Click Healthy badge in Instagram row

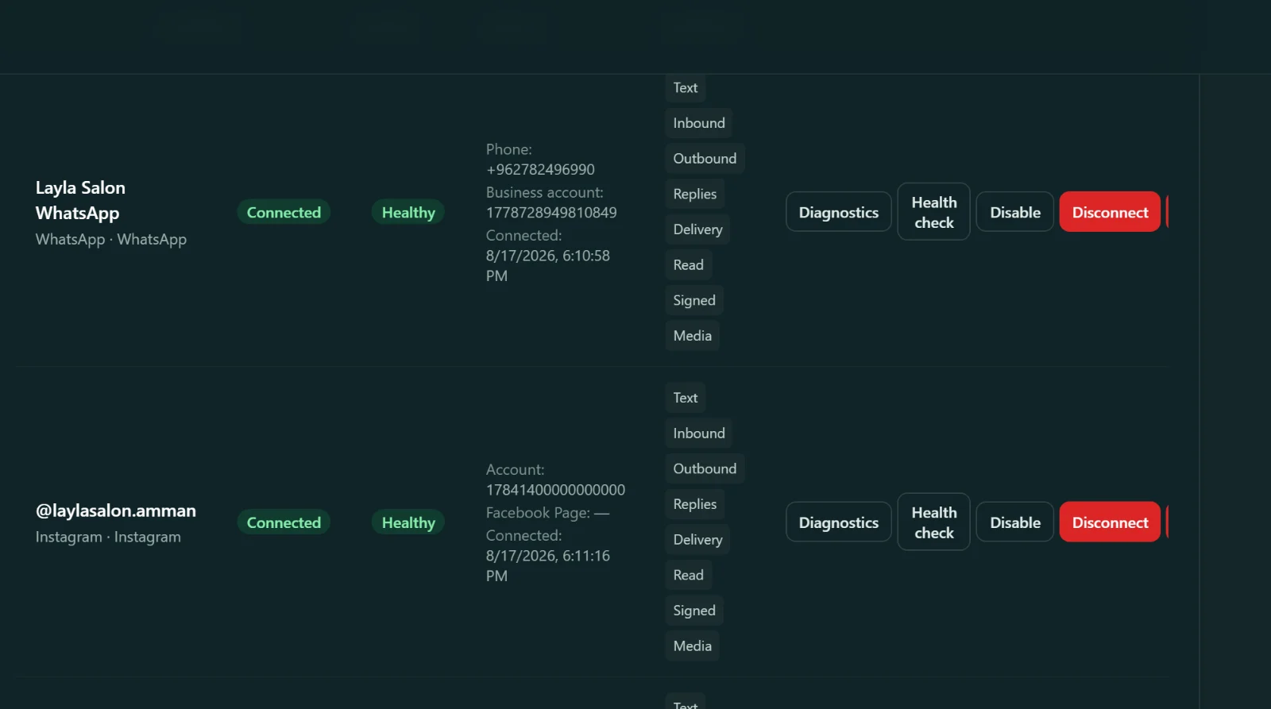click(x=408, y=522)
